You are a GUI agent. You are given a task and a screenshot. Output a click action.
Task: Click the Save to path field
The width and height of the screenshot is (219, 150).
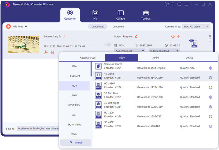click(x=38, y=128)
